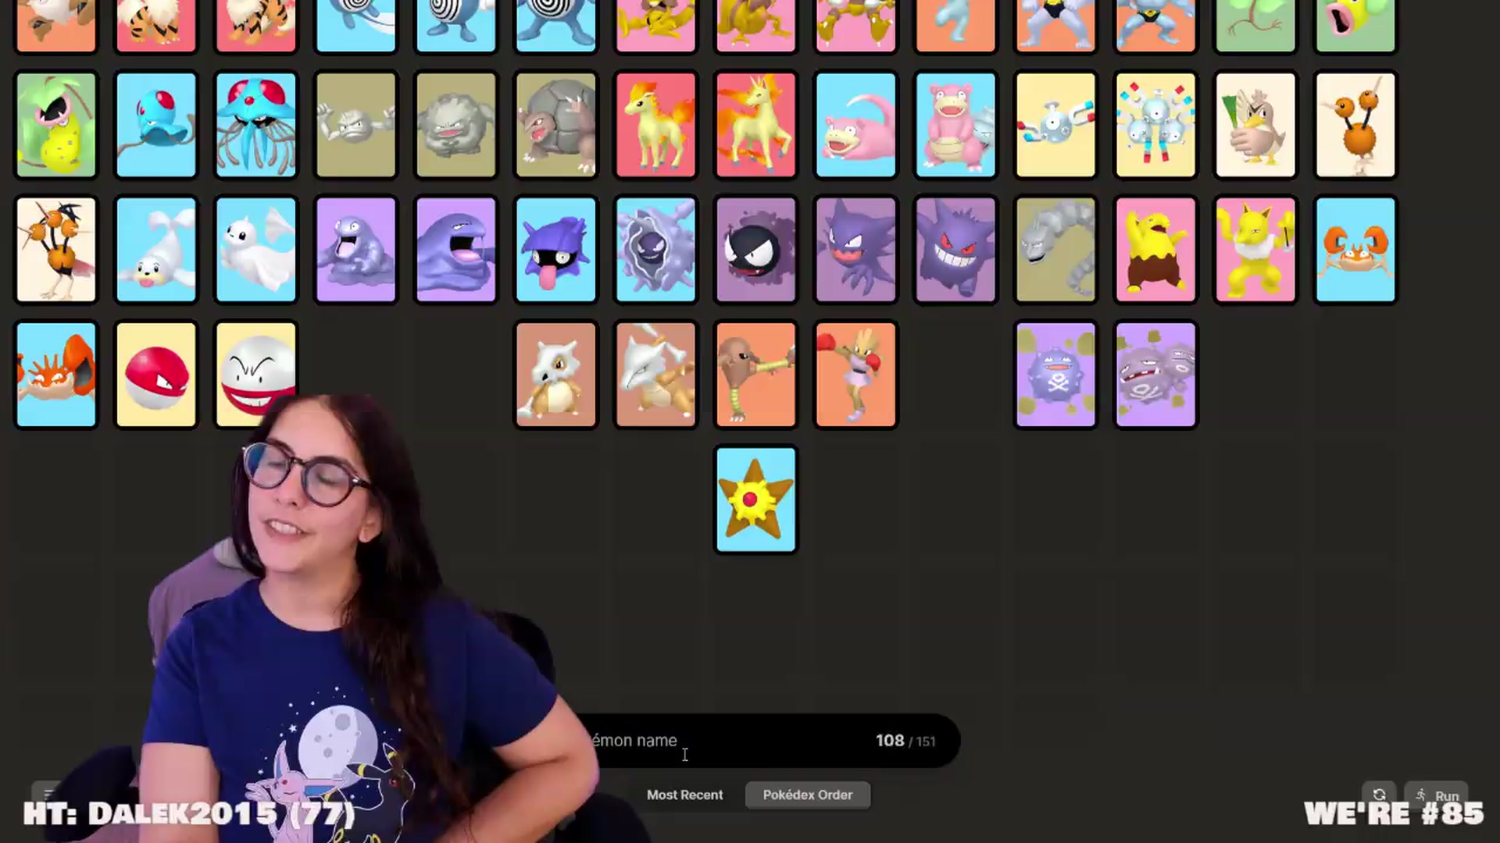Click the Golem card
The width and height of the screenshot is (1500, 843).
coord(556,125)
